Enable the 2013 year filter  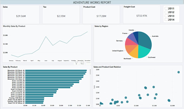pos(166,16)
